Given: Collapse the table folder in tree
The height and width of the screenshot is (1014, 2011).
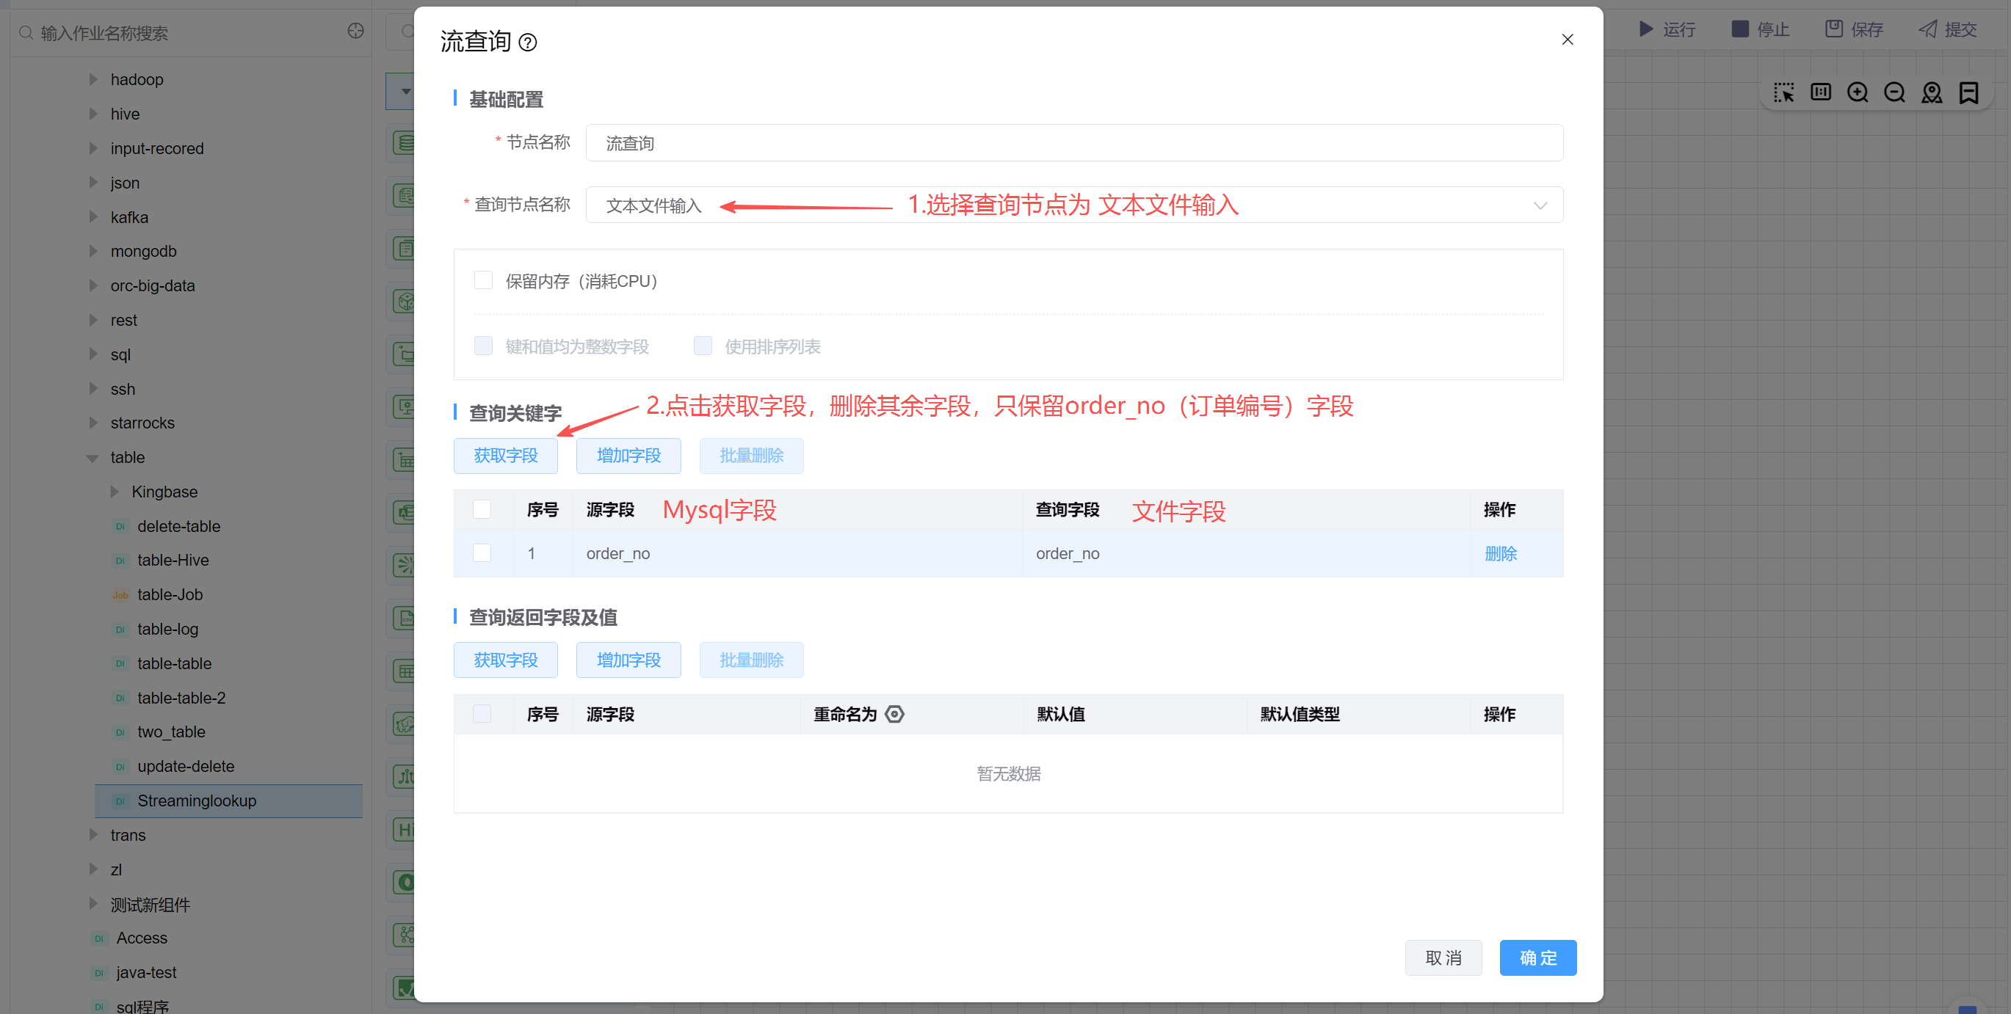Looking at the screenshot, I should (x=92, y=458).
